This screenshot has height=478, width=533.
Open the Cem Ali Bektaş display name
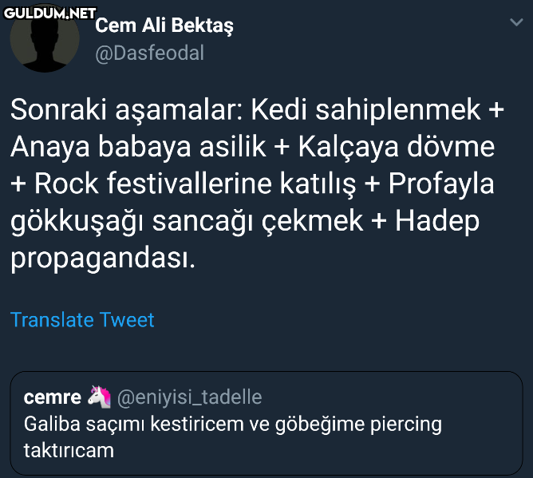[x=164, y=26]
